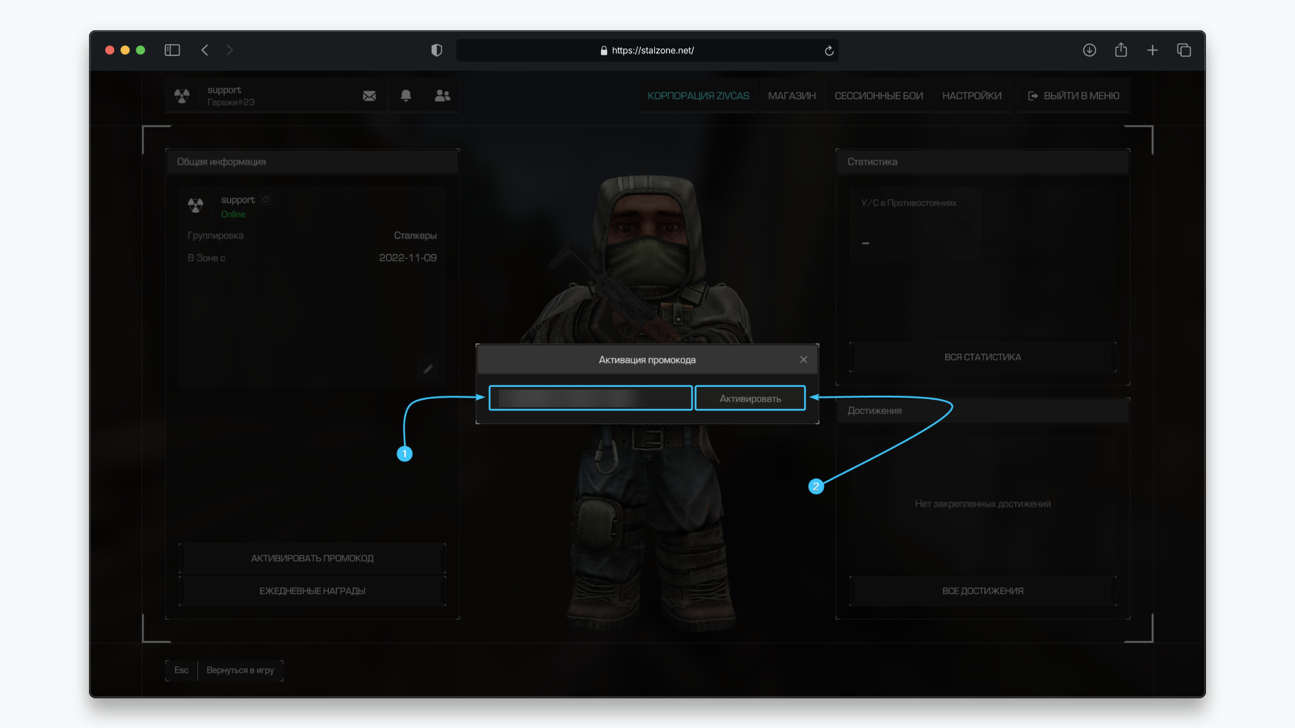1295x728 pixels.
Task: Open ВСЯ СТАТИСТИКА
Action: pyautogui.click(x=983, y=357)
